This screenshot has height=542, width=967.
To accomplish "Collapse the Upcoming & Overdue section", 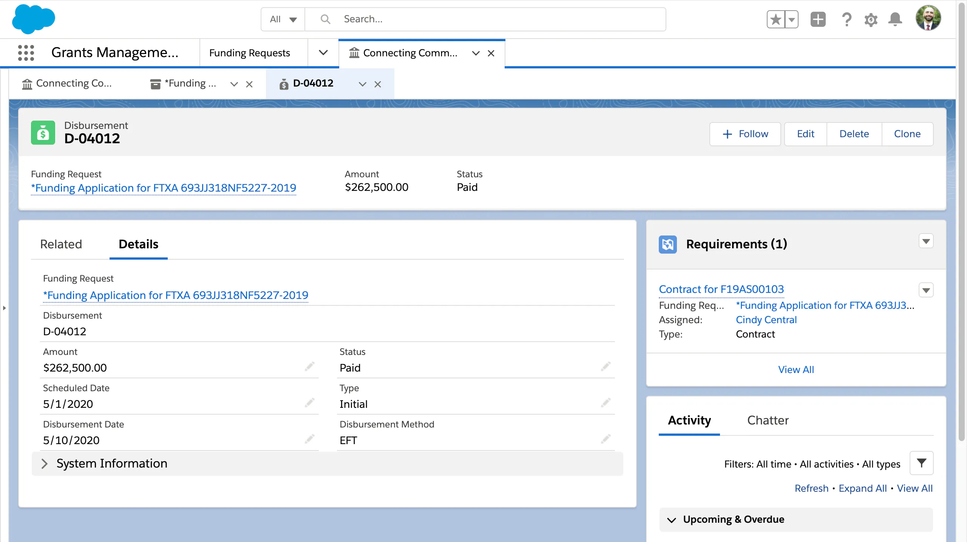I will 672,520.
